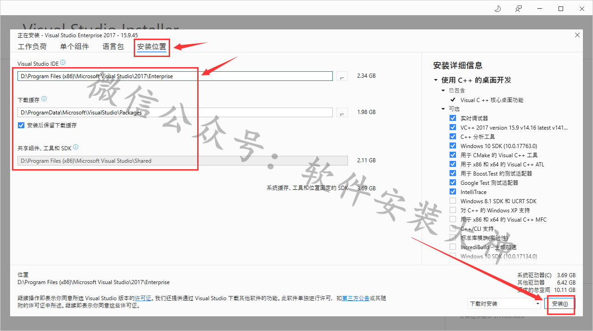Image resolution: width=593 pixels, height=331 pixels.
Task: Collapse the 可选 group
Action: [x=443, y=109]
